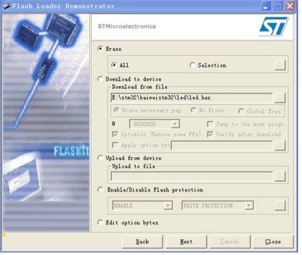This screenshot has width=302, height=255.
Task: Select the Erase radio button
Action: point(100,49)
